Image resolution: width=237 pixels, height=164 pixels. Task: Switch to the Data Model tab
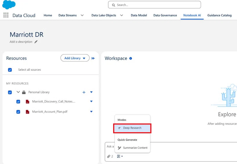pos(139,15)
